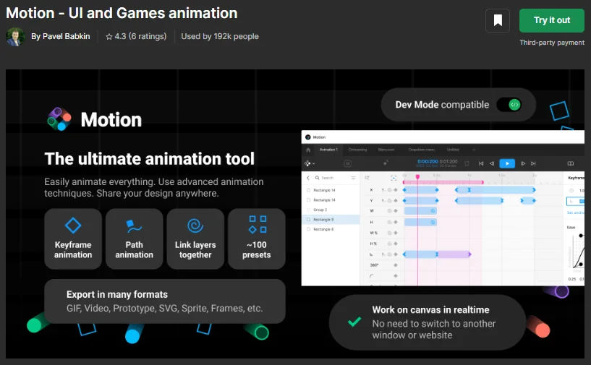Click the green checkmark beside realtime text
The height and width of the screenshot is (365, 591).
tap(354, 322)
